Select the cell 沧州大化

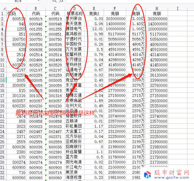(x=75, y=106)
